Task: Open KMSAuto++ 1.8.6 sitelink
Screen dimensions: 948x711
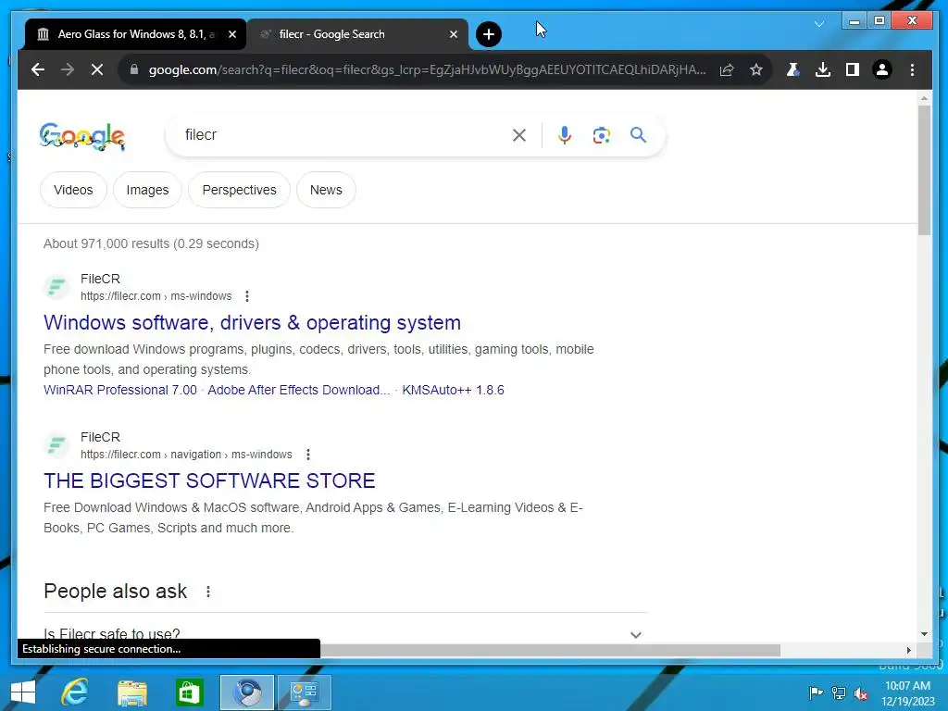Action: pos(453,390)
